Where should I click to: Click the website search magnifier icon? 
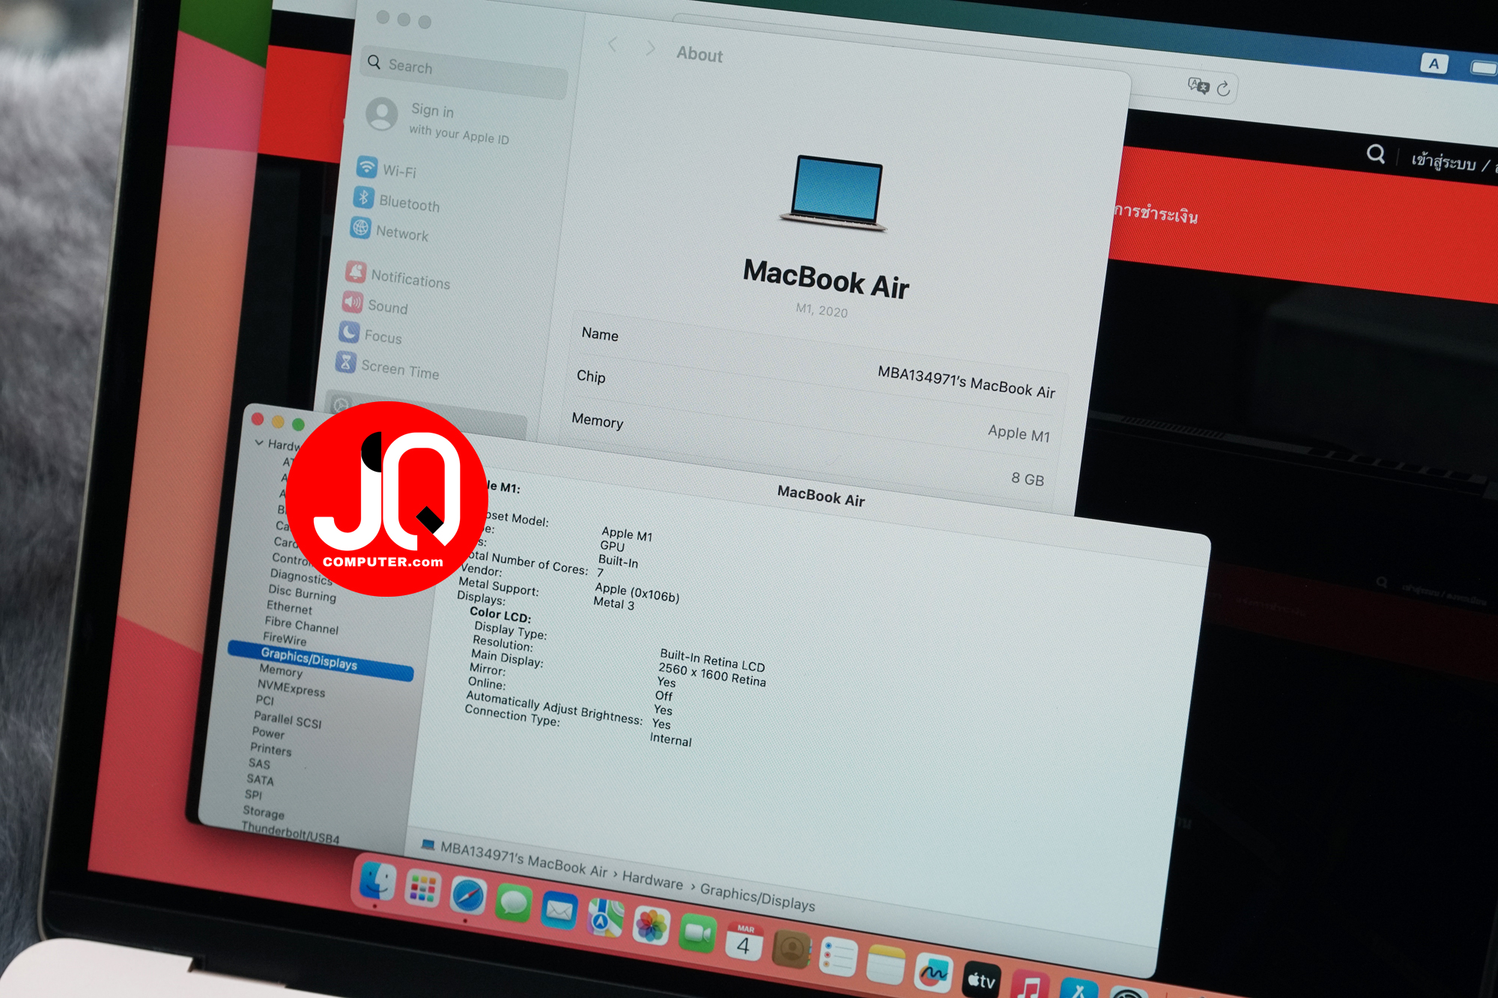point(1376,154)
